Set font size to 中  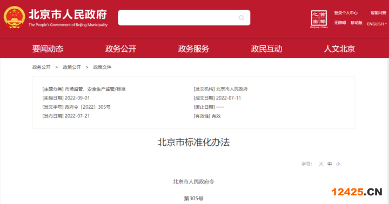point(330,164)
